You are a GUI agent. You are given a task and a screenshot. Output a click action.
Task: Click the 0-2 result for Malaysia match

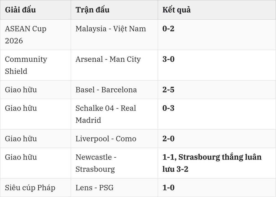[x=168, y=29]
